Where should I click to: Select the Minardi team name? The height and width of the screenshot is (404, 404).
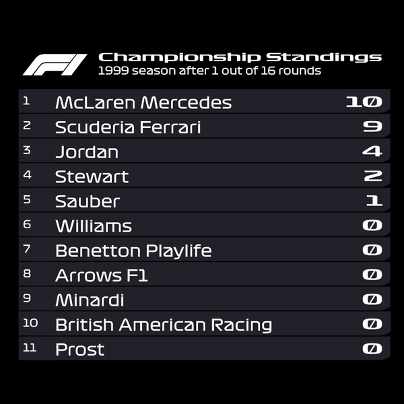[x=90, y=300]
